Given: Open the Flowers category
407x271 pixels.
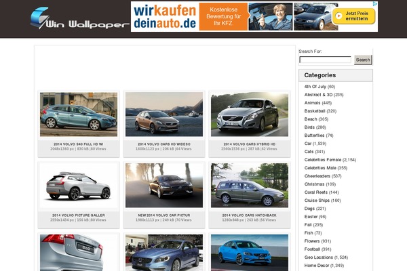Looking at the screenshot, I should pyautogui.click(x=312, y=241).
